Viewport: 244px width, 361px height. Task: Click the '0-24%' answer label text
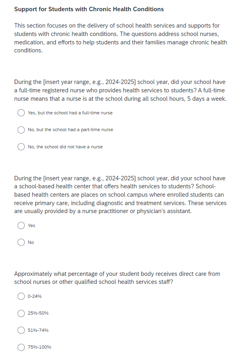coord(35,296)
